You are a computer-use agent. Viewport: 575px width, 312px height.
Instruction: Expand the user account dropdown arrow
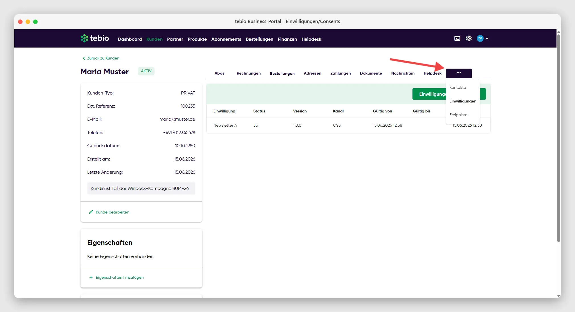487,38
